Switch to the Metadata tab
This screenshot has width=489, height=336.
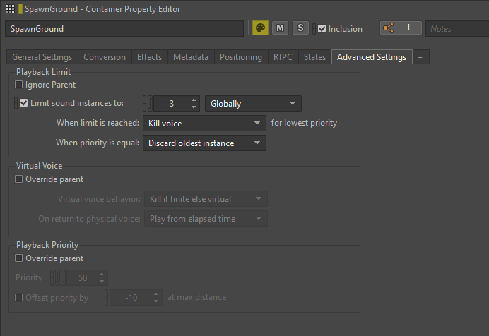pos(191,57)
